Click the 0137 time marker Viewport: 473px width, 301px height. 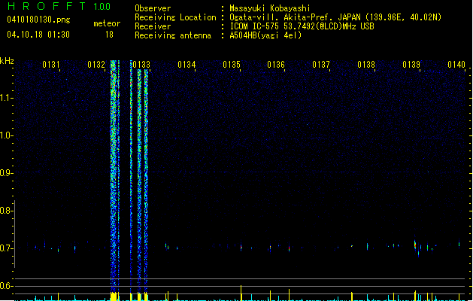tap(321, 65)
